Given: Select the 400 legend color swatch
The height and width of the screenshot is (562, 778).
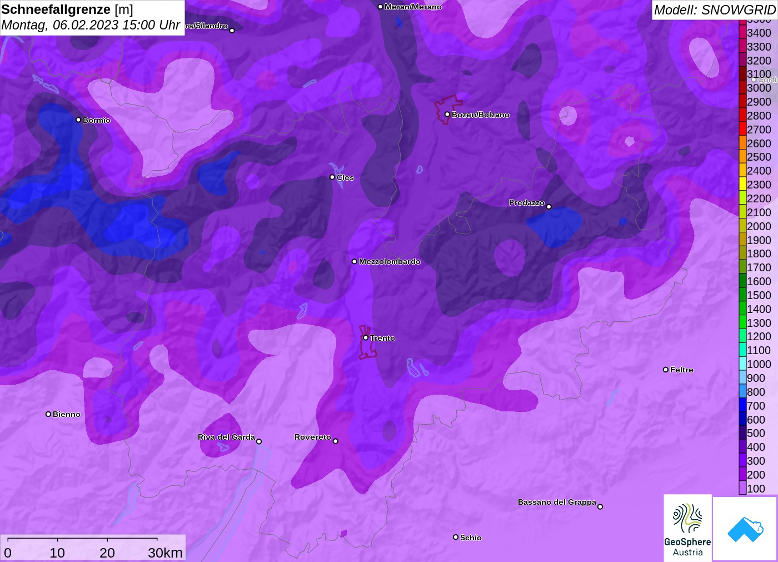Looking at the screenshot, I should click(x=742, y=446).
